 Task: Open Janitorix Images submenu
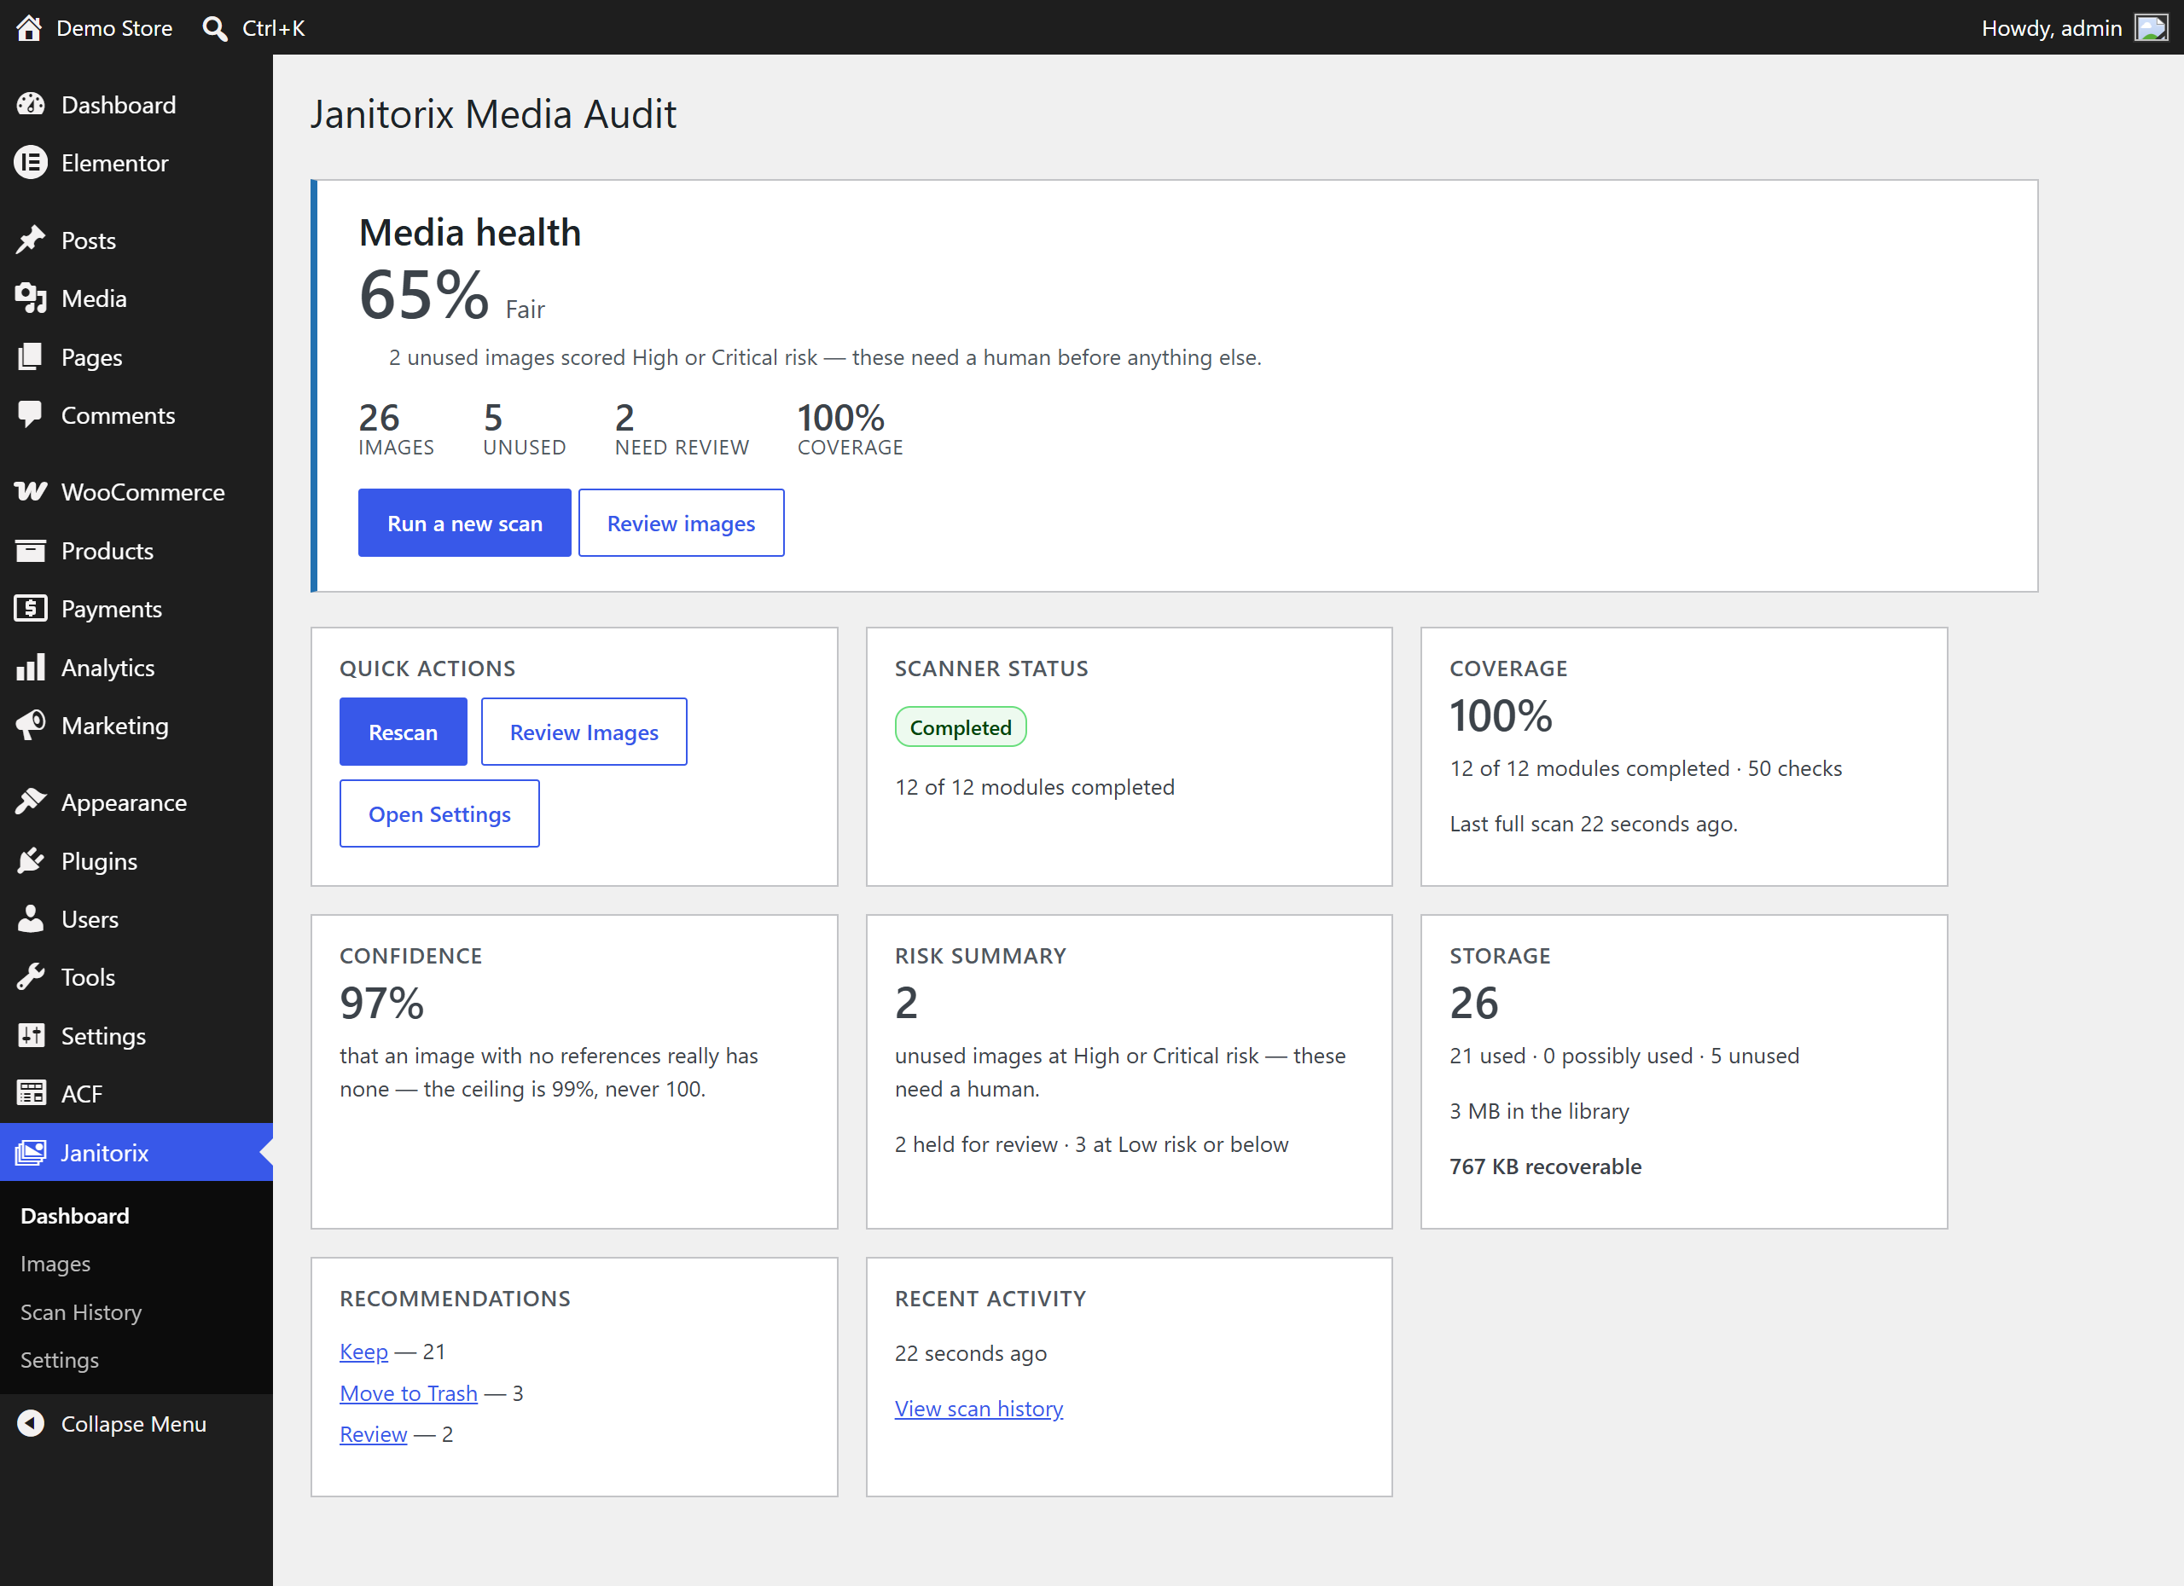55,1264
